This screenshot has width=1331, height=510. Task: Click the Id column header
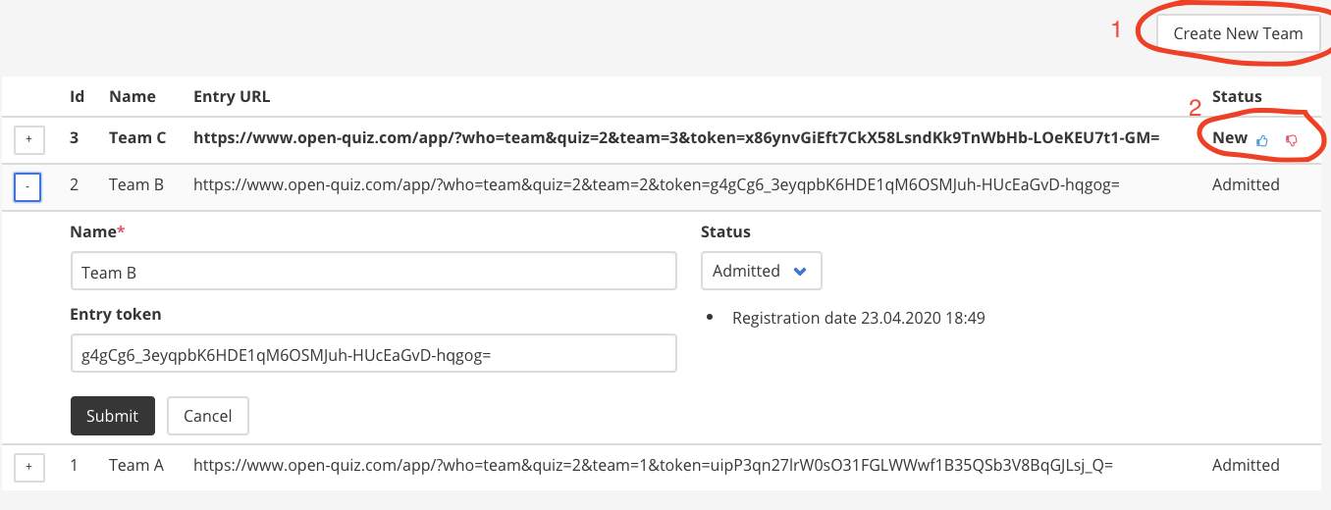pyautogui.click(x=78, y=96)
